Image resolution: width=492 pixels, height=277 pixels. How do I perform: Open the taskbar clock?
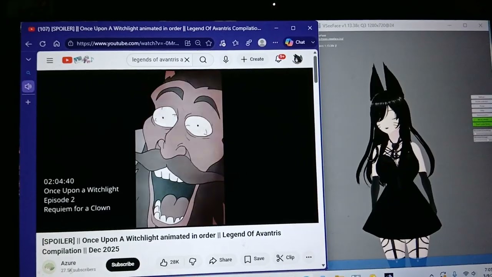tap(488, 272)
